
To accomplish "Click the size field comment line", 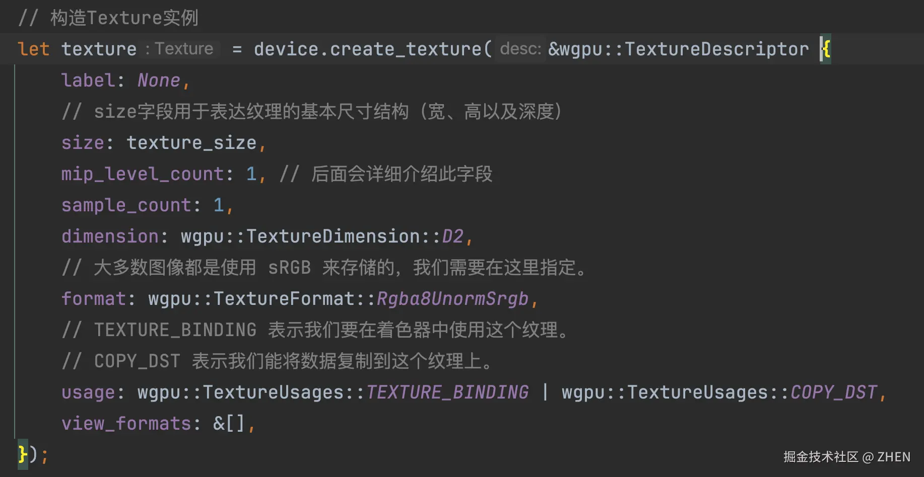I will click(311, 112).
